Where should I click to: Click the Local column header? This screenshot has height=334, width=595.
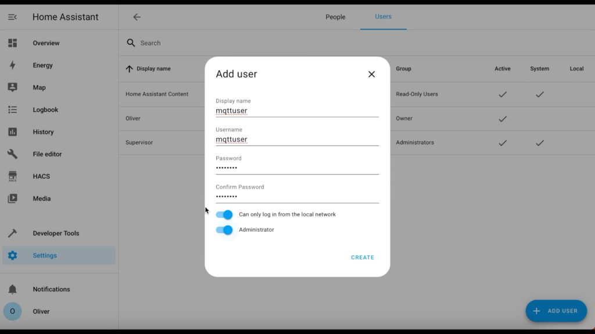click(576, 68)
